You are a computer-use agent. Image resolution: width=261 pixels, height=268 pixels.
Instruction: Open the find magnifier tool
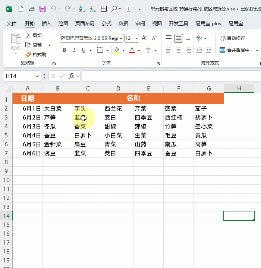[114, 9]
